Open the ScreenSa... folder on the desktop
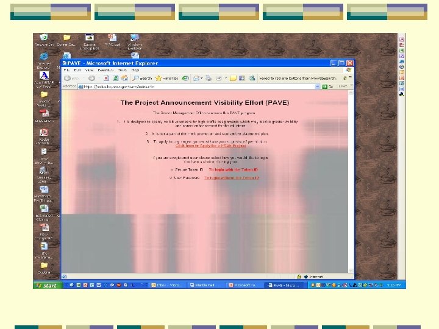 click(66, 40)
